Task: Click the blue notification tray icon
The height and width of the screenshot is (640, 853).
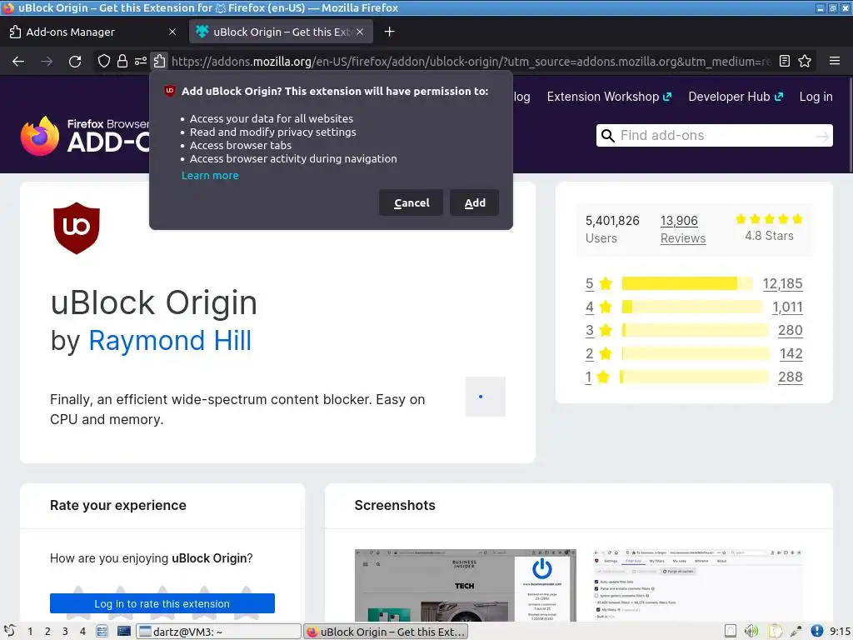Action: (x=816, y=631)
